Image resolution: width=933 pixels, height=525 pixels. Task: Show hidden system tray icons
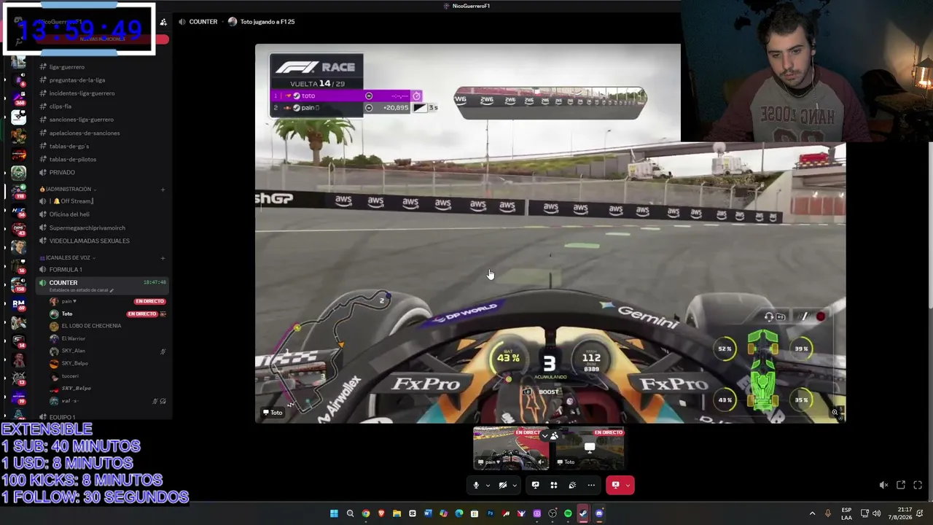coord(812,513)
